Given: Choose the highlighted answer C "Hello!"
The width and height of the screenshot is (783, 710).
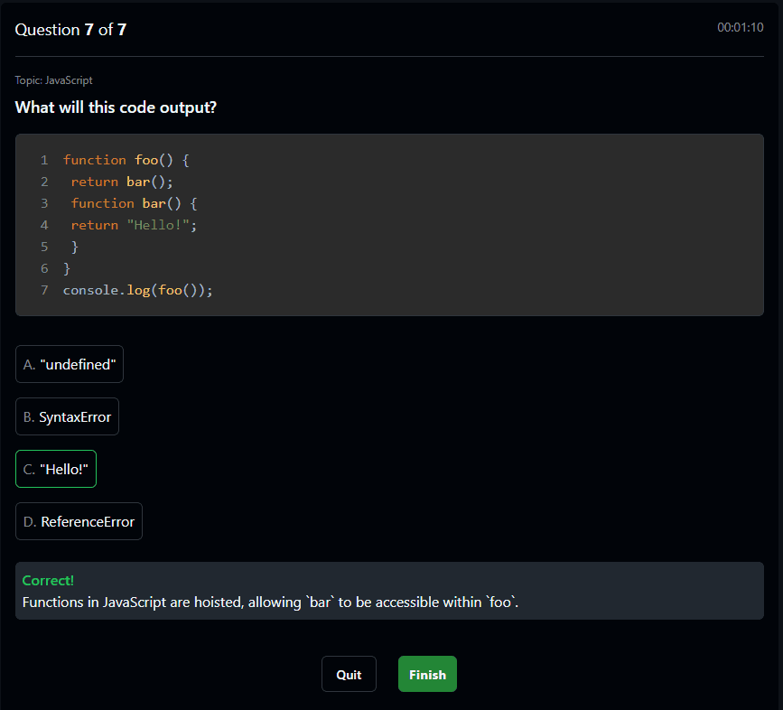Looking at the screenshot, I should coord(55,469).
